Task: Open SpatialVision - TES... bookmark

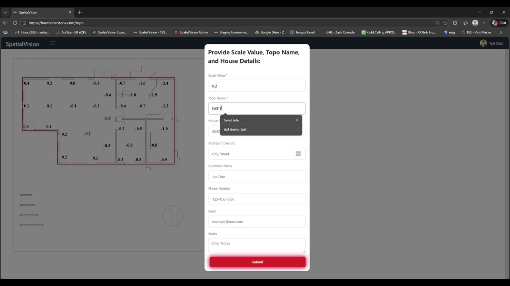Action: click(x=150, y=33)
